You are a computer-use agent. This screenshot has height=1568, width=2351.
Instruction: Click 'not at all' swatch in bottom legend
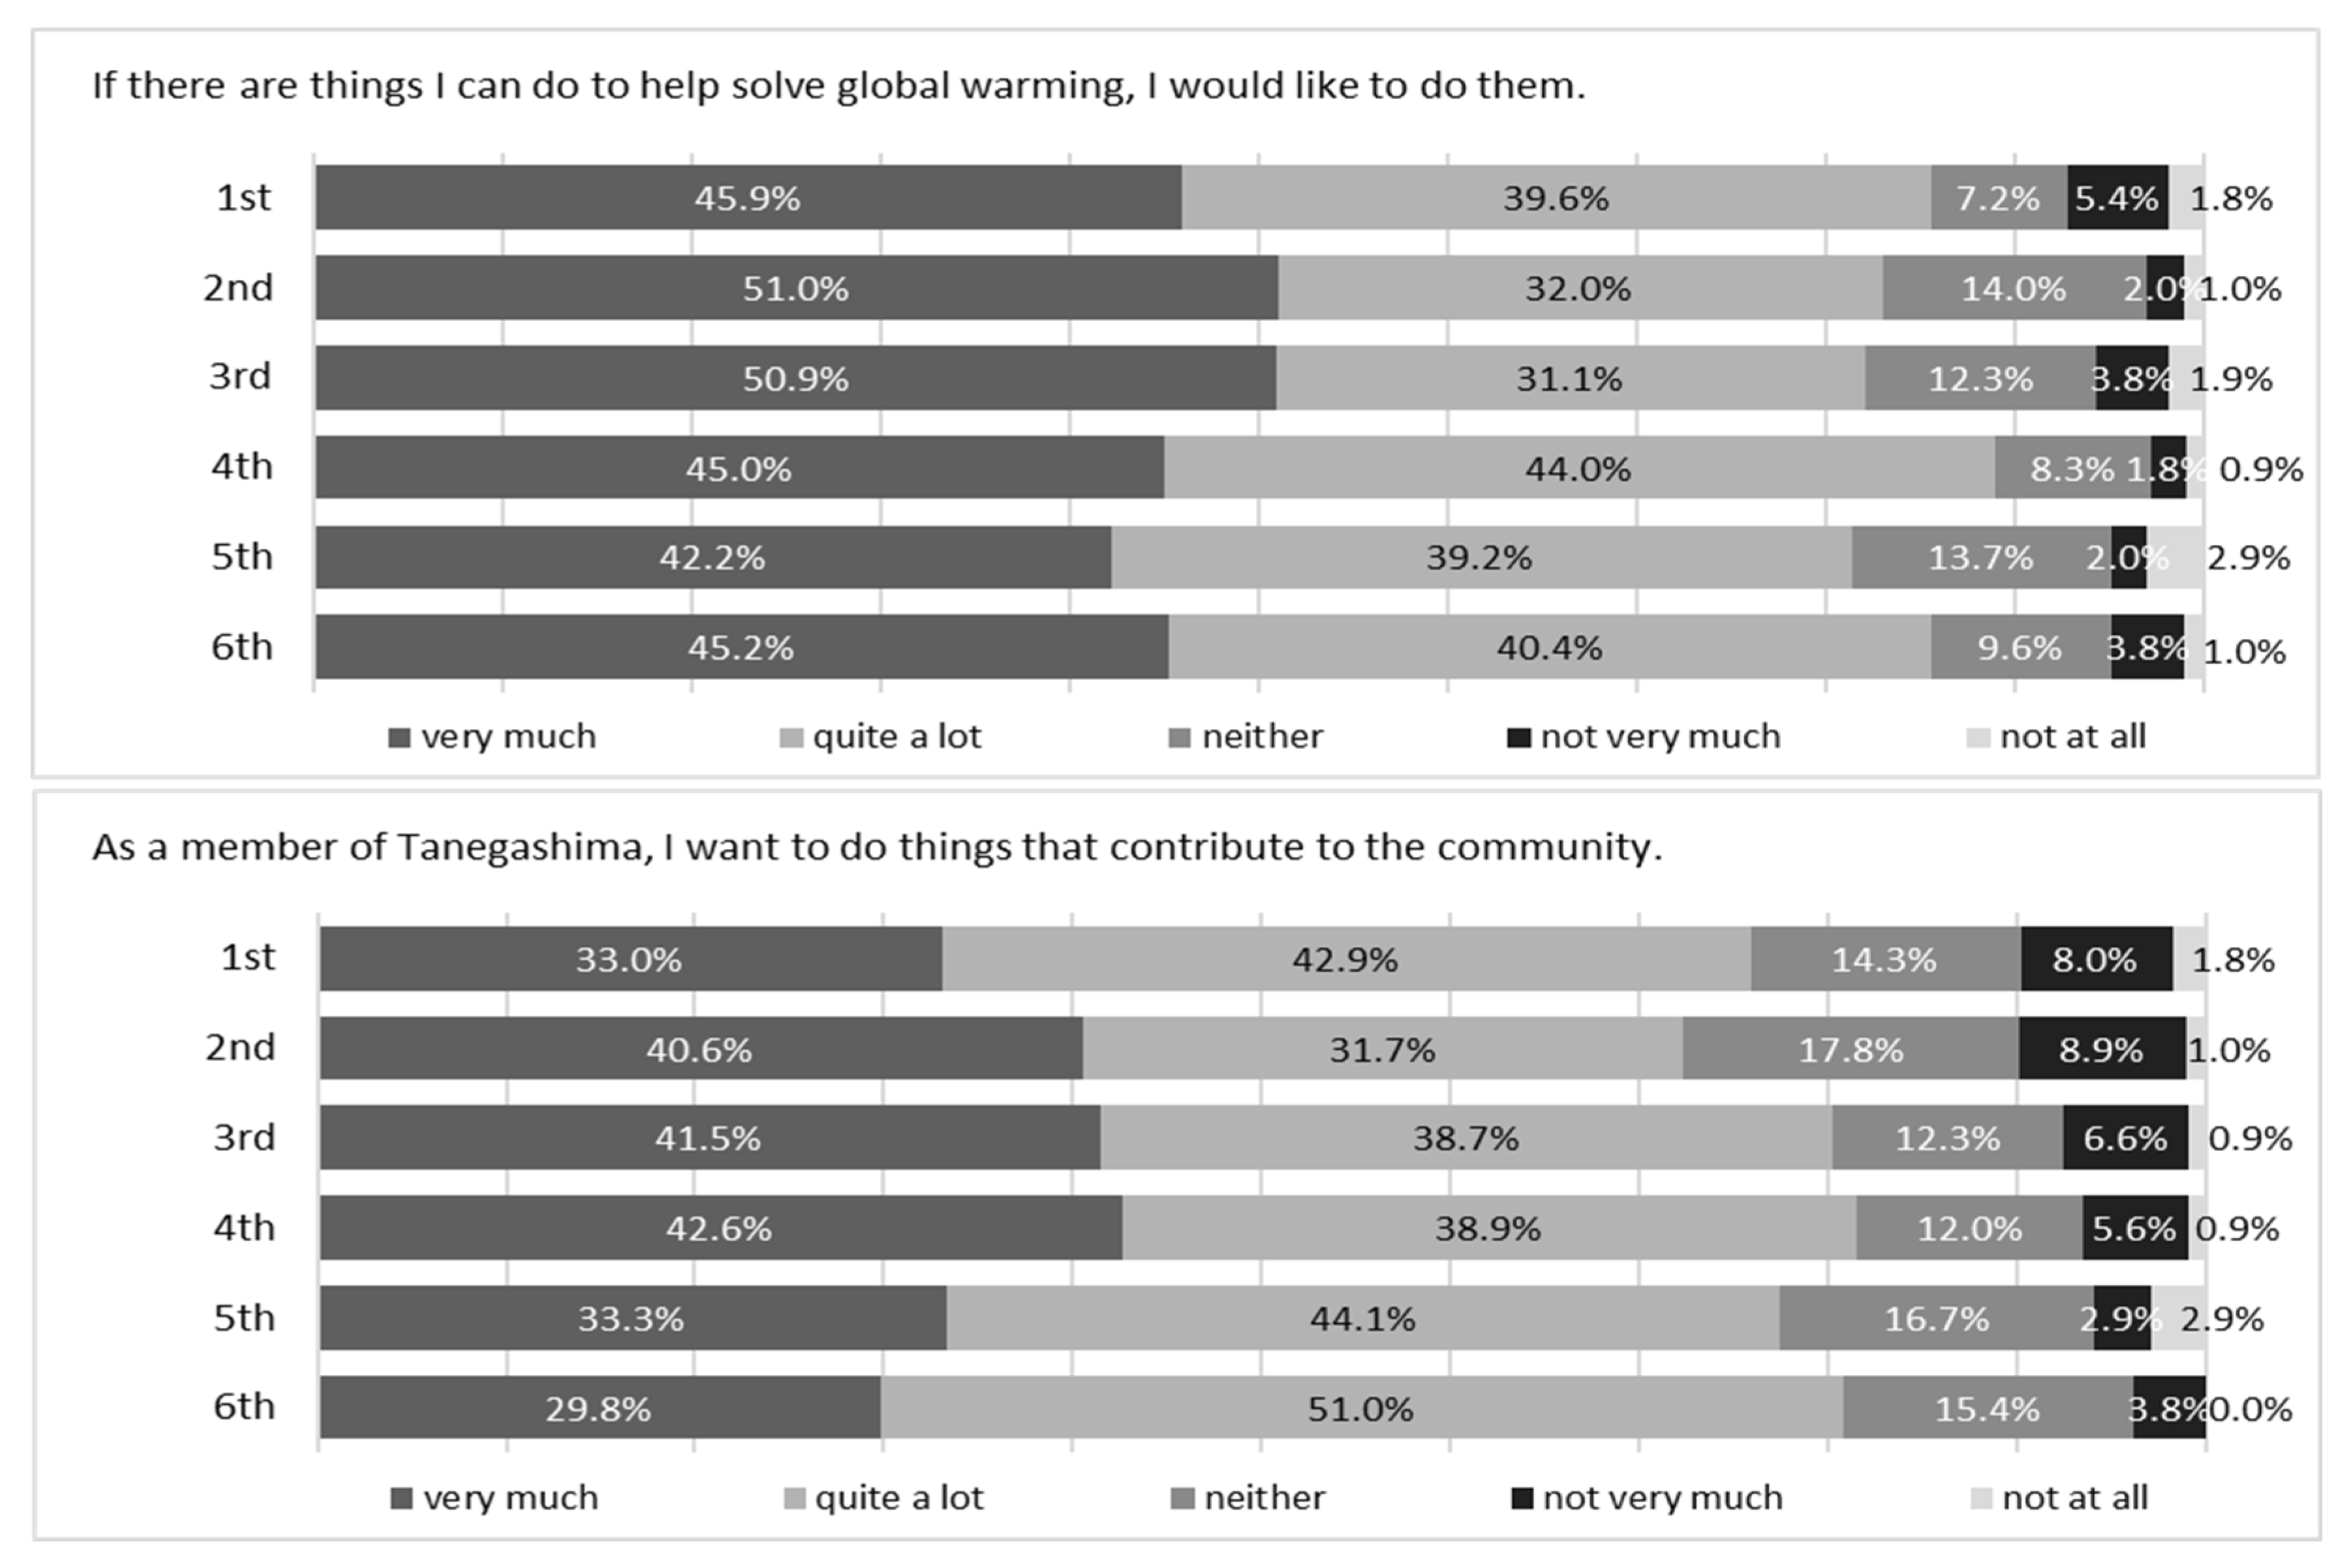(1980, 1499)
